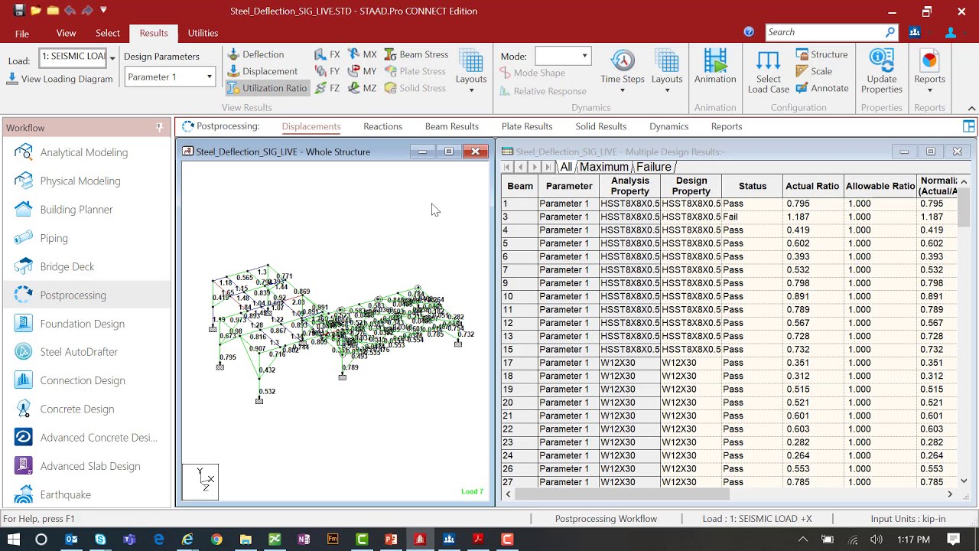Screen dimensions: 979x551
Task: Open PowerPoint from the taskbar
Action: tap(391, 540)
